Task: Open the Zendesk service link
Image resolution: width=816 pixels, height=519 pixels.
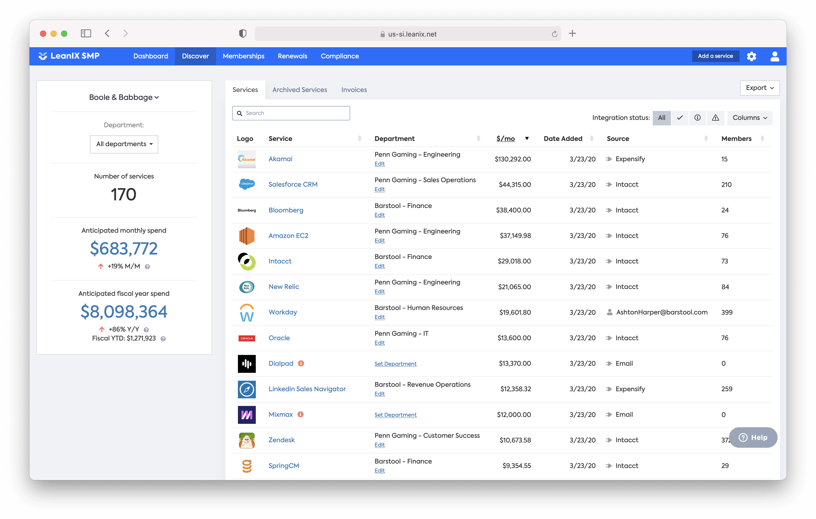Action: 281,440
